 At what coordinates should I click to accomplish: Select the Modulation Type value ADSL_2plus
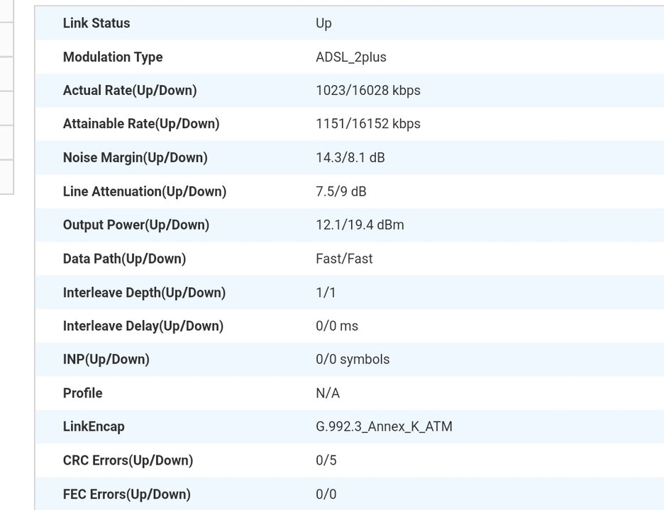click(350, 57)
